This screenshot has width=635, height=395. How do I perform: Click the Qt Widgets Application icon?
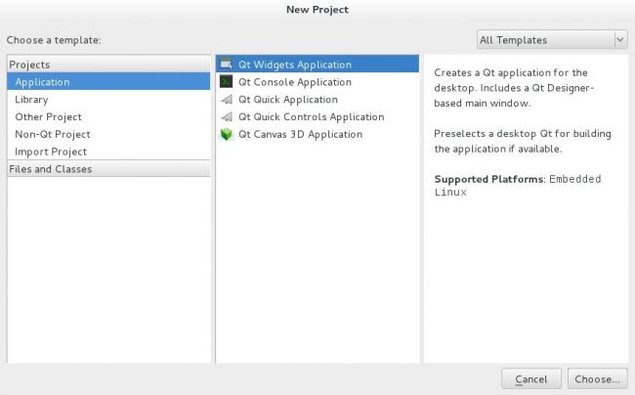[x=226, y=65]
